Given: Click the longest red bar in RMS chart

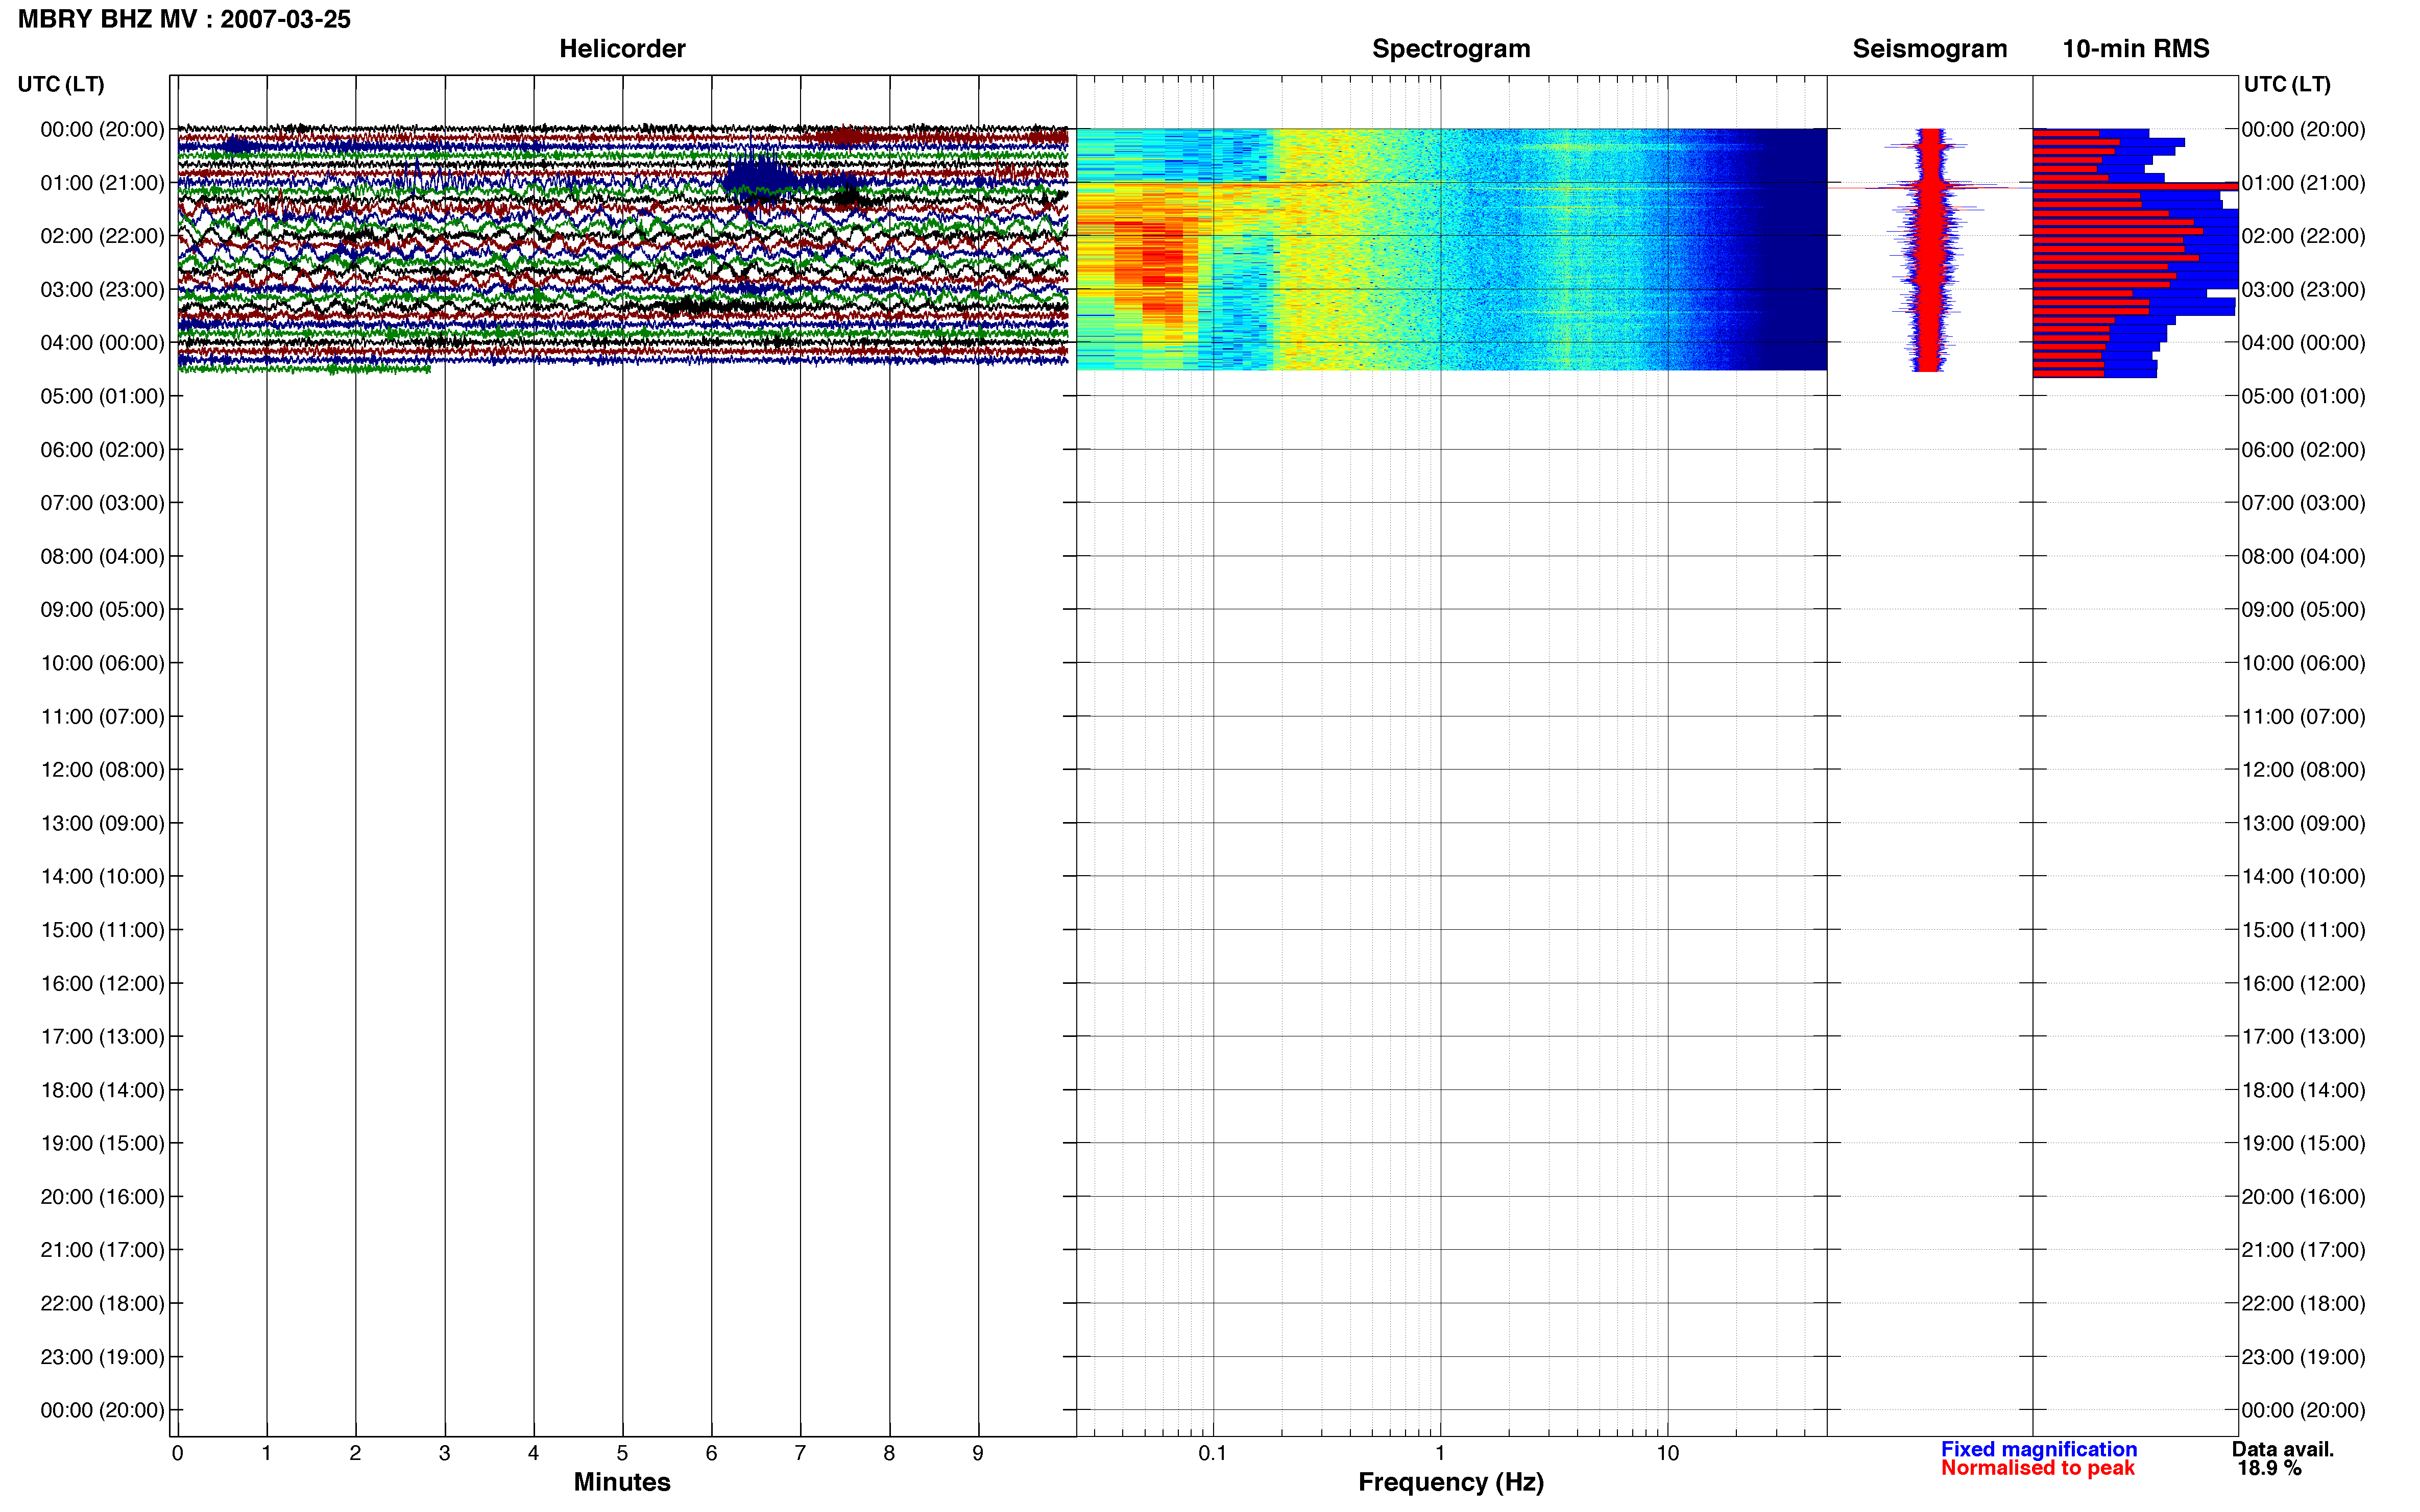Looking at the screenshot, I should pyautogui.click(x=2135, y=187).
